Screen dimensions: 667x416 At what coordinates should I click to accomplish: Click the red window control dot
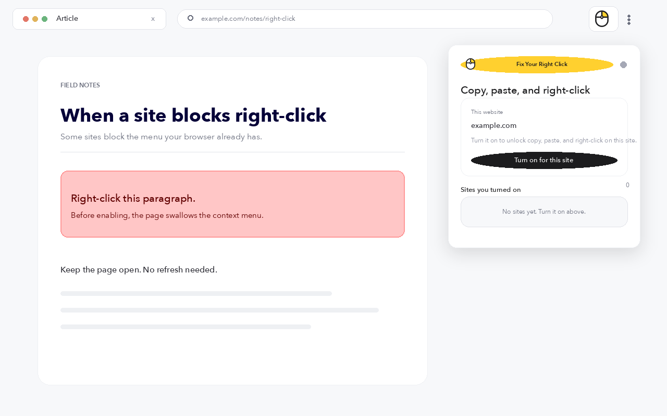26,19
